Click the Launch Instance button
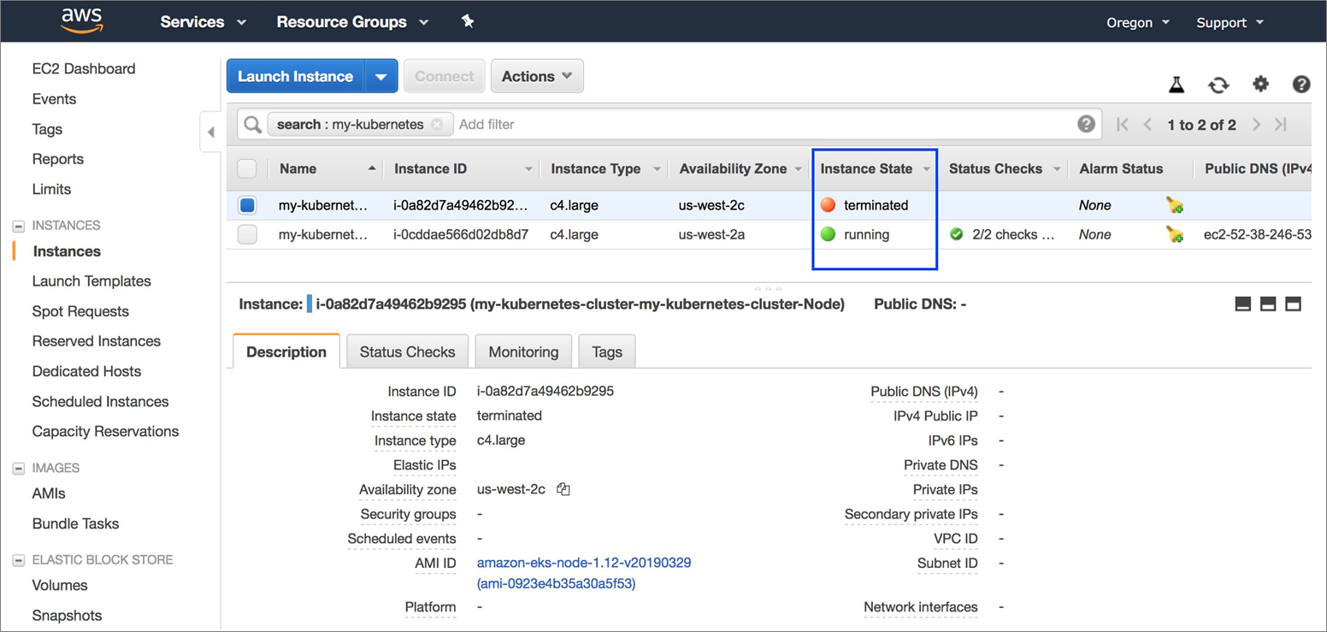The width and height of the screenshot is (1327, 632). [x=295, y=76]
